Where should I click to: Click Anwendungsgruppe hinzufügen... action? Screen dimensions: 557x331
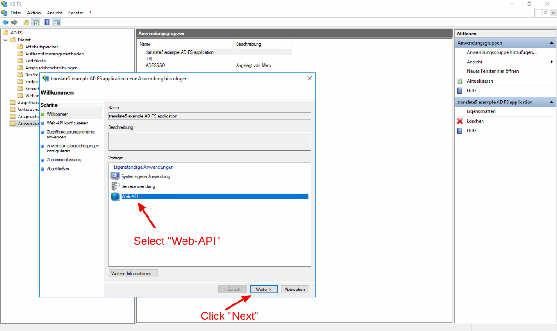tap(501, 52)
